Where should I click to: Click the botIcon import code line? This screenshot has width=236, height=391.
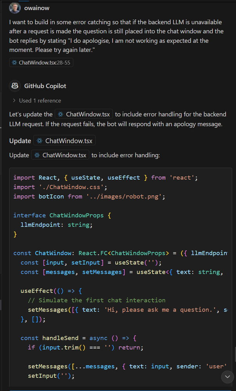click(x=89, y=196)
